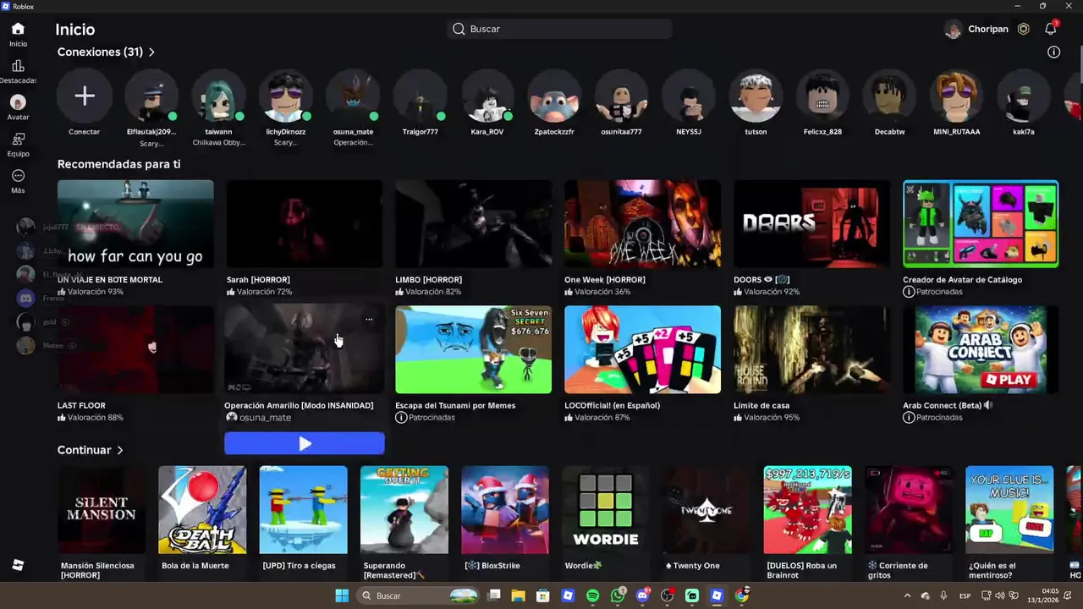
Task: Click the Conectar plus button
Action: coord(85,96)
